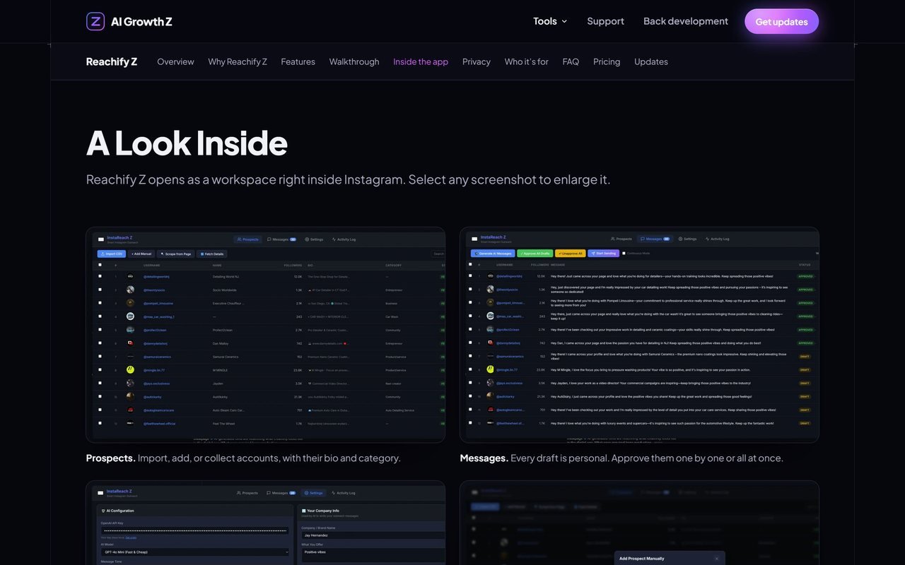This screenshot has height=565, width=905.
Task: Open the Updates section link
Action: 651,61
